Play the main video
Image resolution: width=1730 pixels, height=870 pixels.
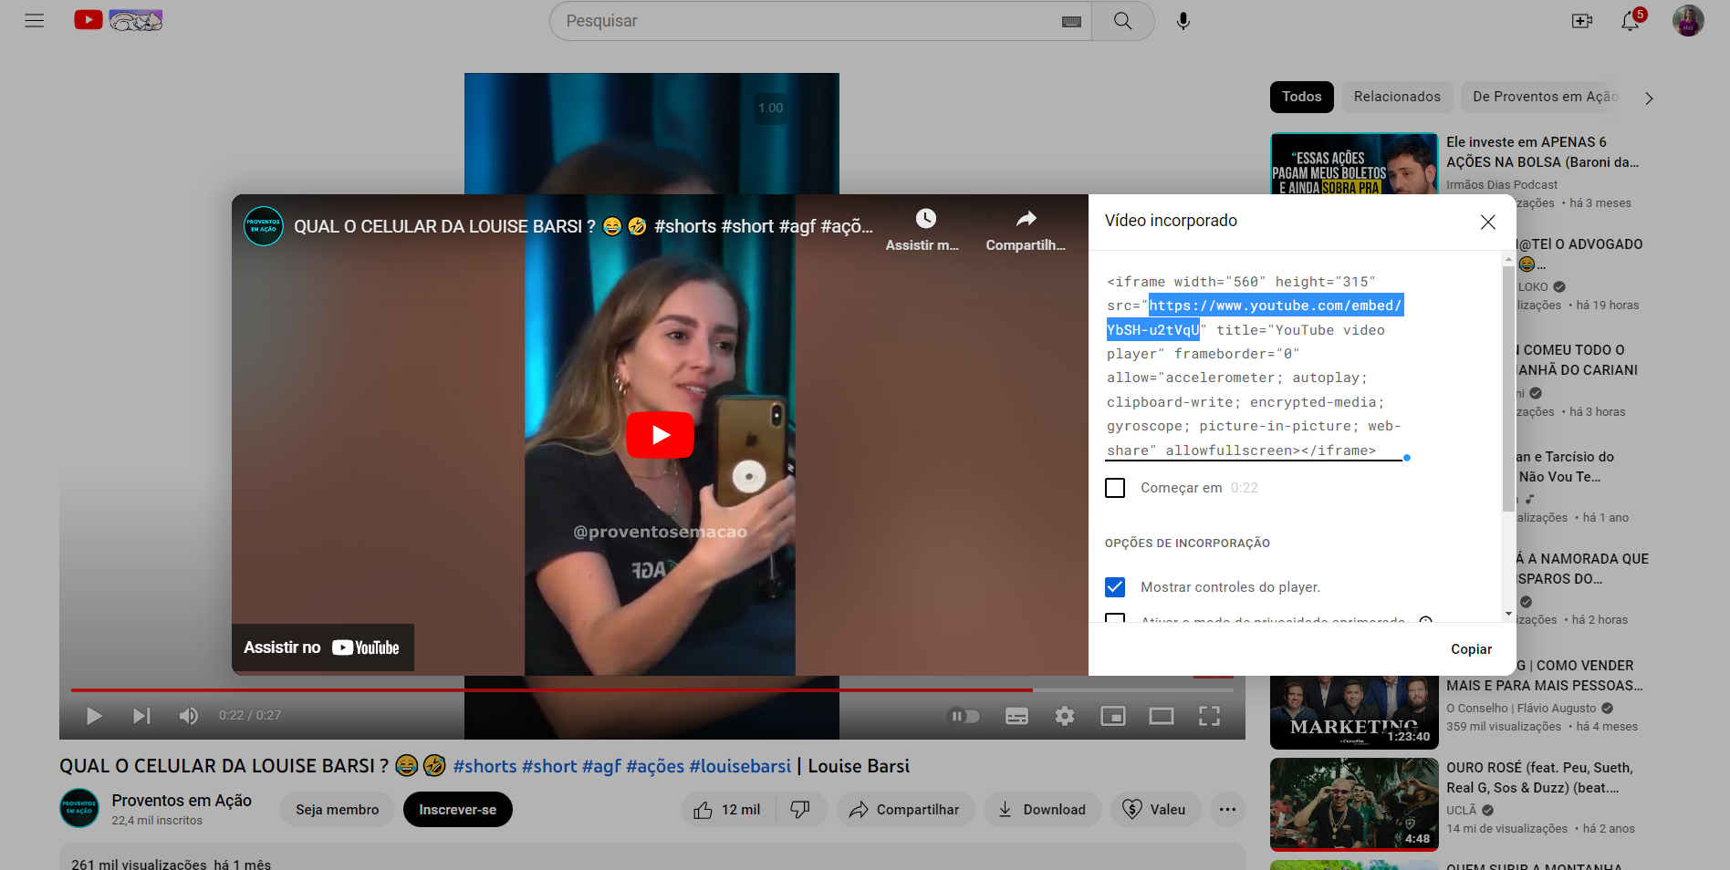tap(94, 716)
